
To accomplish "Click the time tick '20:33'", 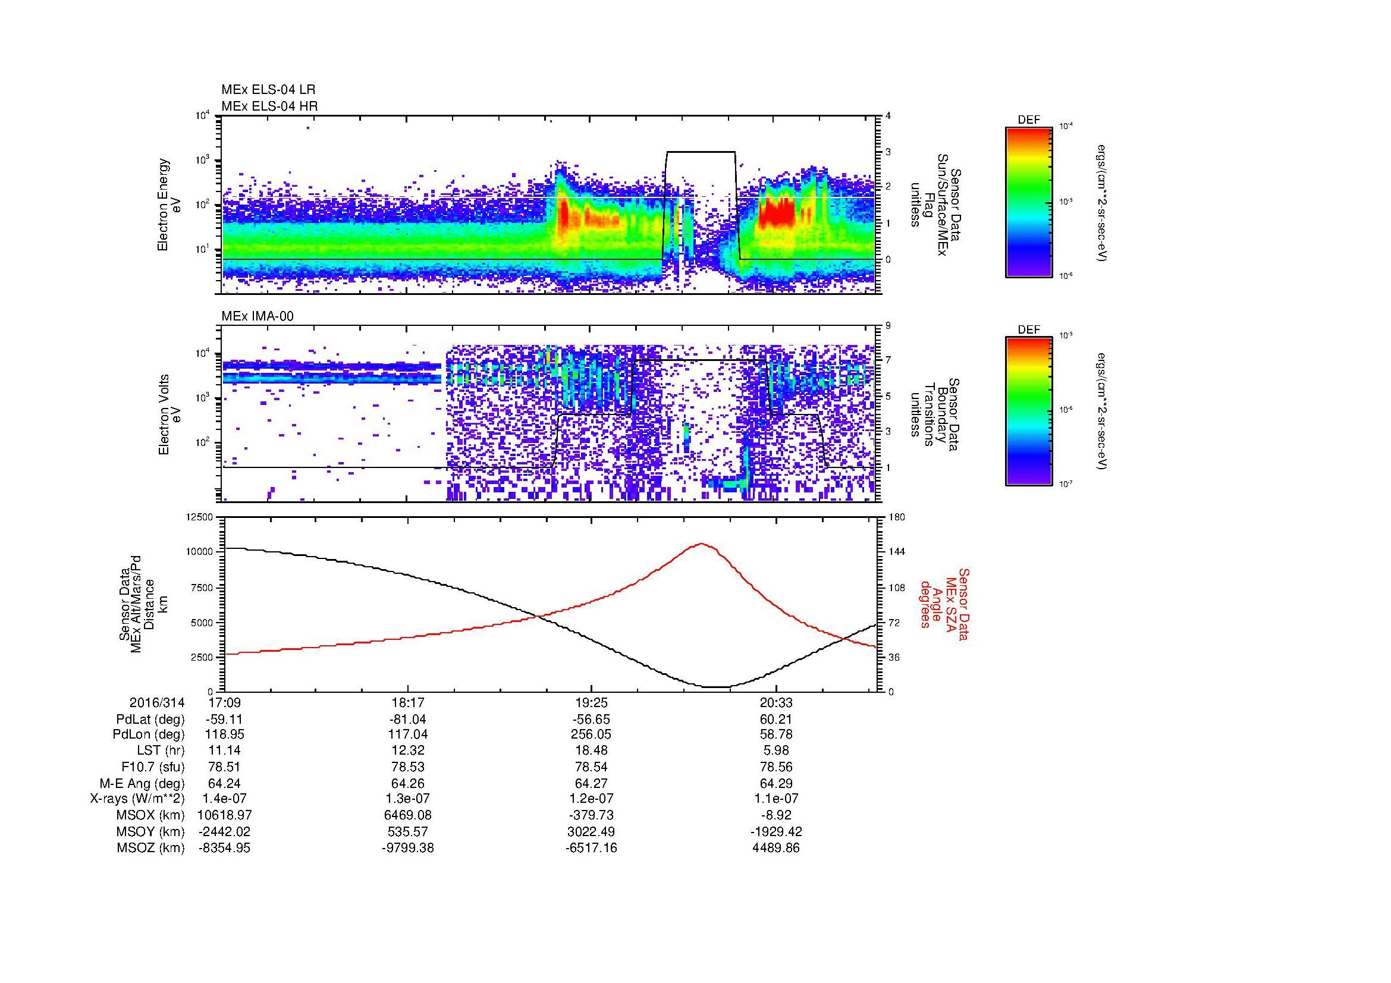I will pyautogui.click(x=775, y=702).
